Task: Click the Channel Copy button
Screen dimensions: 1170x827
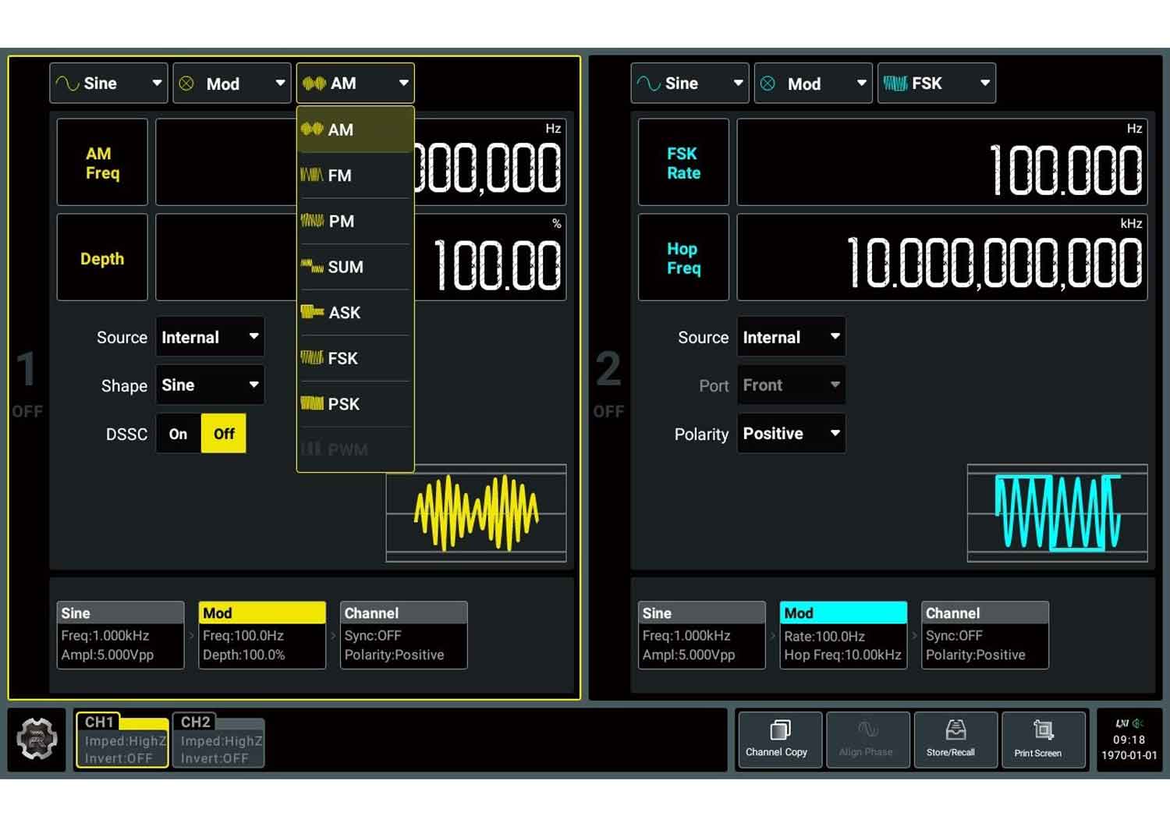Action: (780, 740)
